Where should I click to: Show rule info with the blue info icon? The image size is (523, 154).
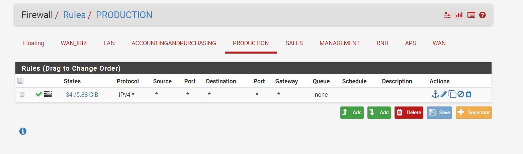coord(23,131)
